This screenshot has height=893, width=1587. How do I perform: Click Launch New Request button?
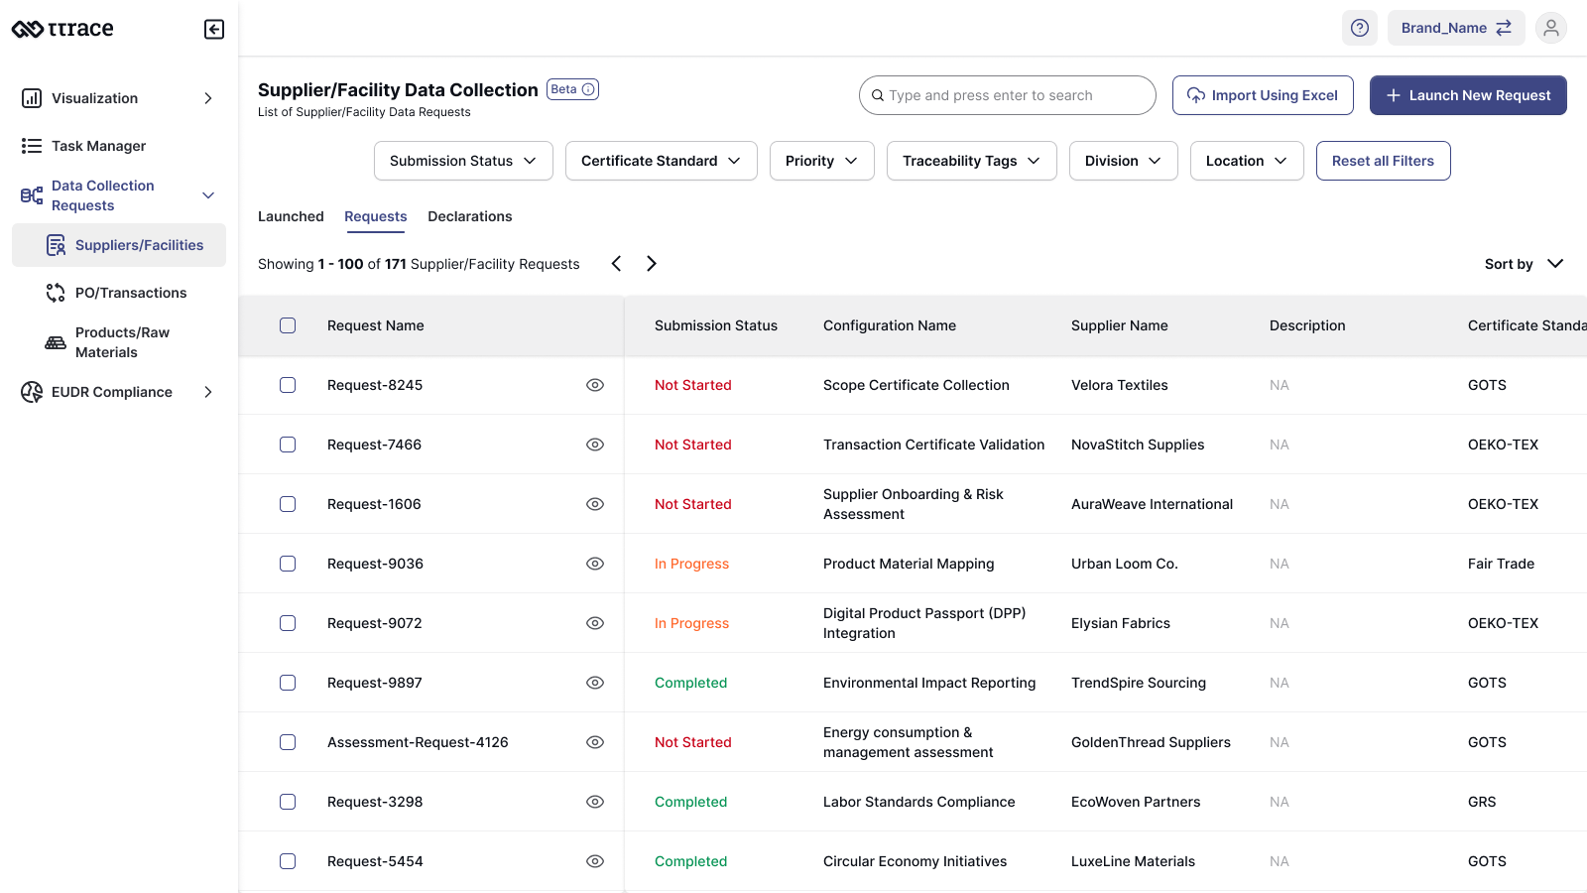point(1468,95)
